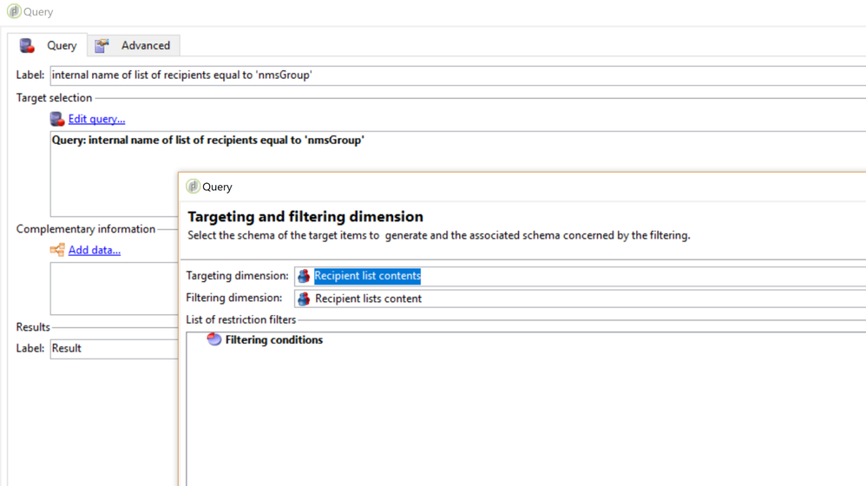866x486 pixels.
Task: Click the inner Query dialog title icon
Action: [193, 187]
